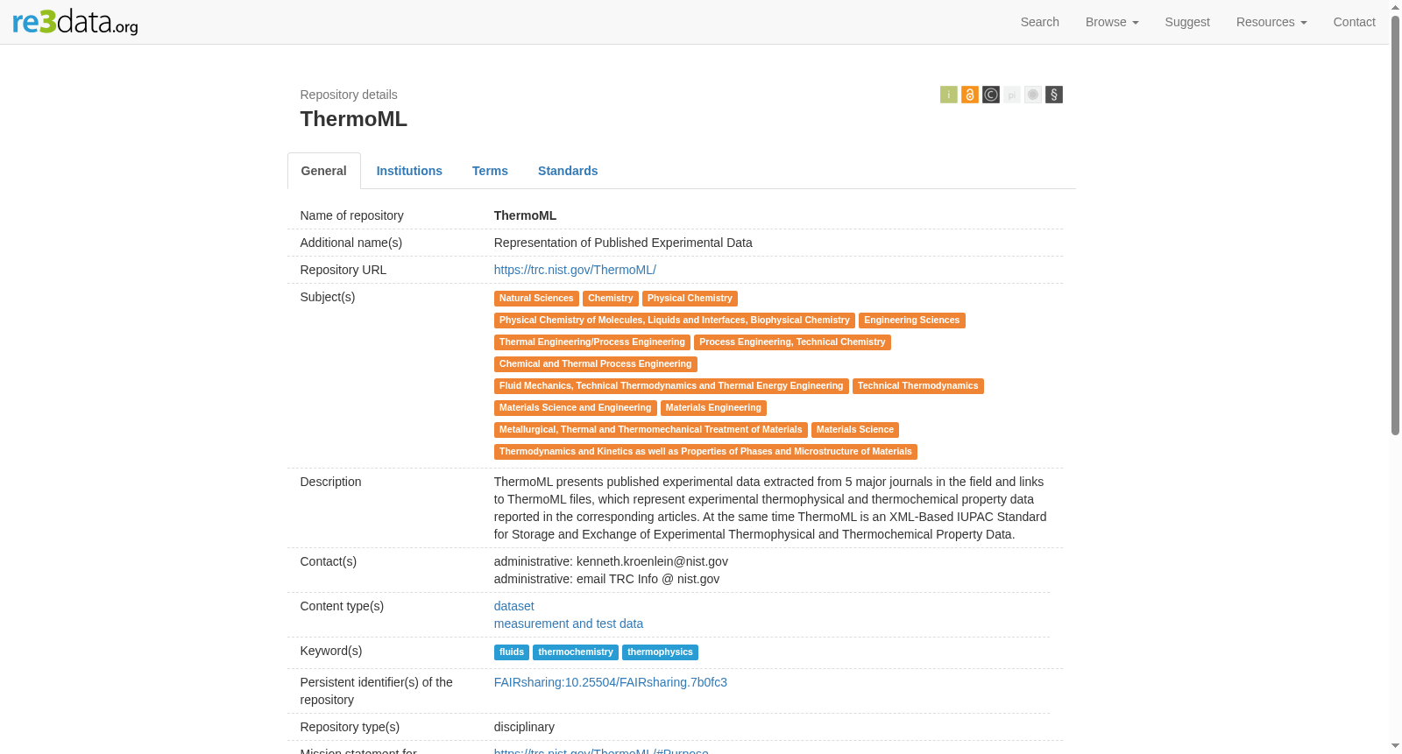This screenshot has width=1402, height=754.
Task: Click the 'Description' field label
Action: (x=331, y=482)
